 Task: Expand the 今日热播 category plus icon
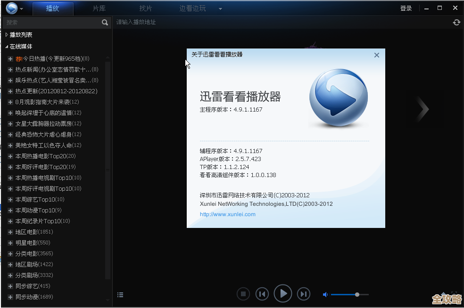click(x=10, y=58)
